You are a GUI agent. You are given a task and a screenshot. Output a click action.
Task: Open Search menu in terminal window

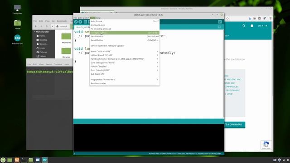(x=49, y=64)
